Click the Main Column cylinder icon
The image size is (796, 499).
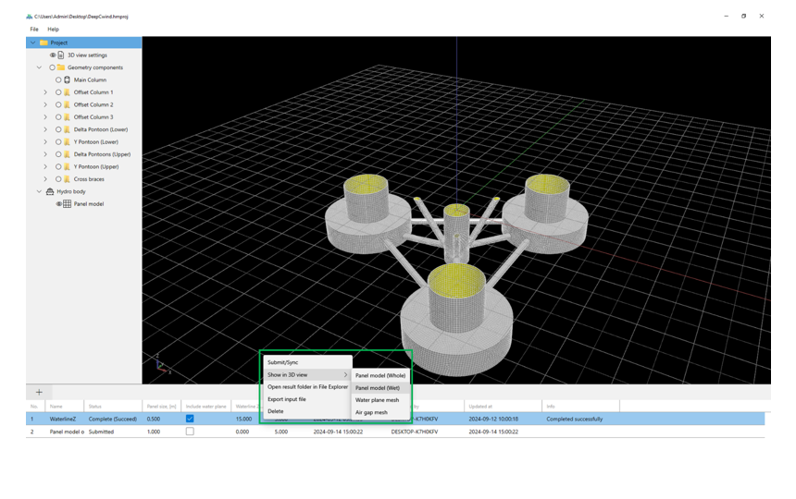67,79
